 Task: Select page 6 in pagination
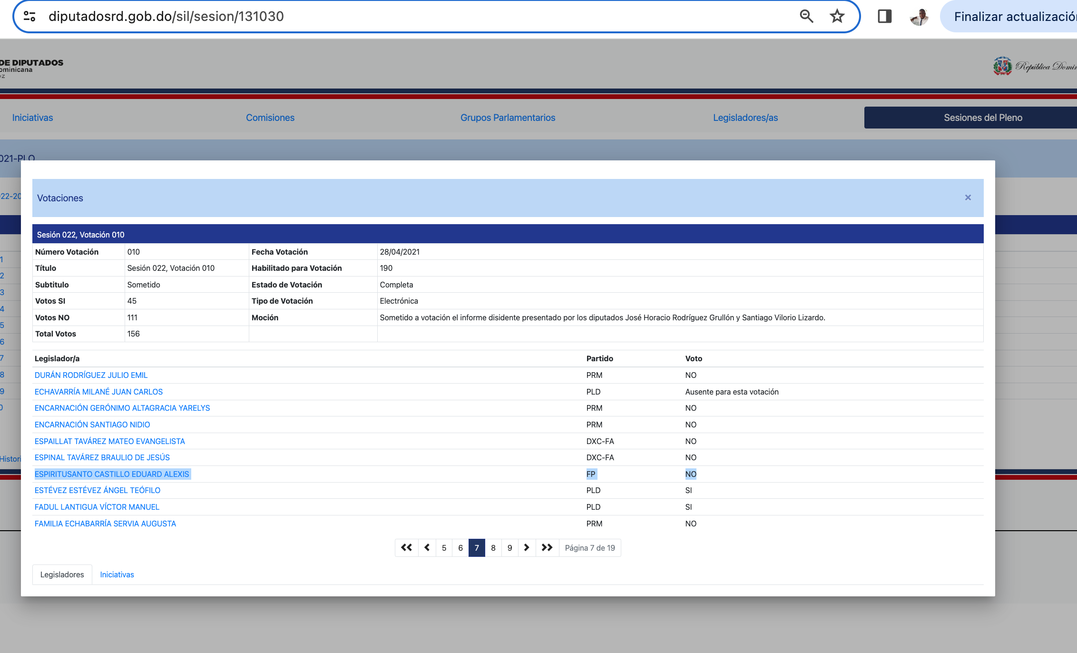460,548
